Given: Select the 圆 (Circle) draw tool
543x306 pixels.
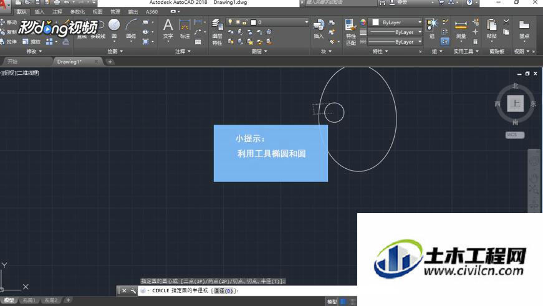Looking at the screenshot, I should [114, 29].
